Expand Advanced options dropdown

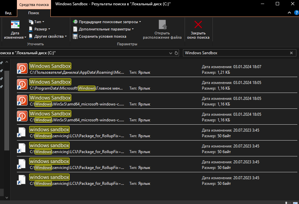click(x=133, y=29)
